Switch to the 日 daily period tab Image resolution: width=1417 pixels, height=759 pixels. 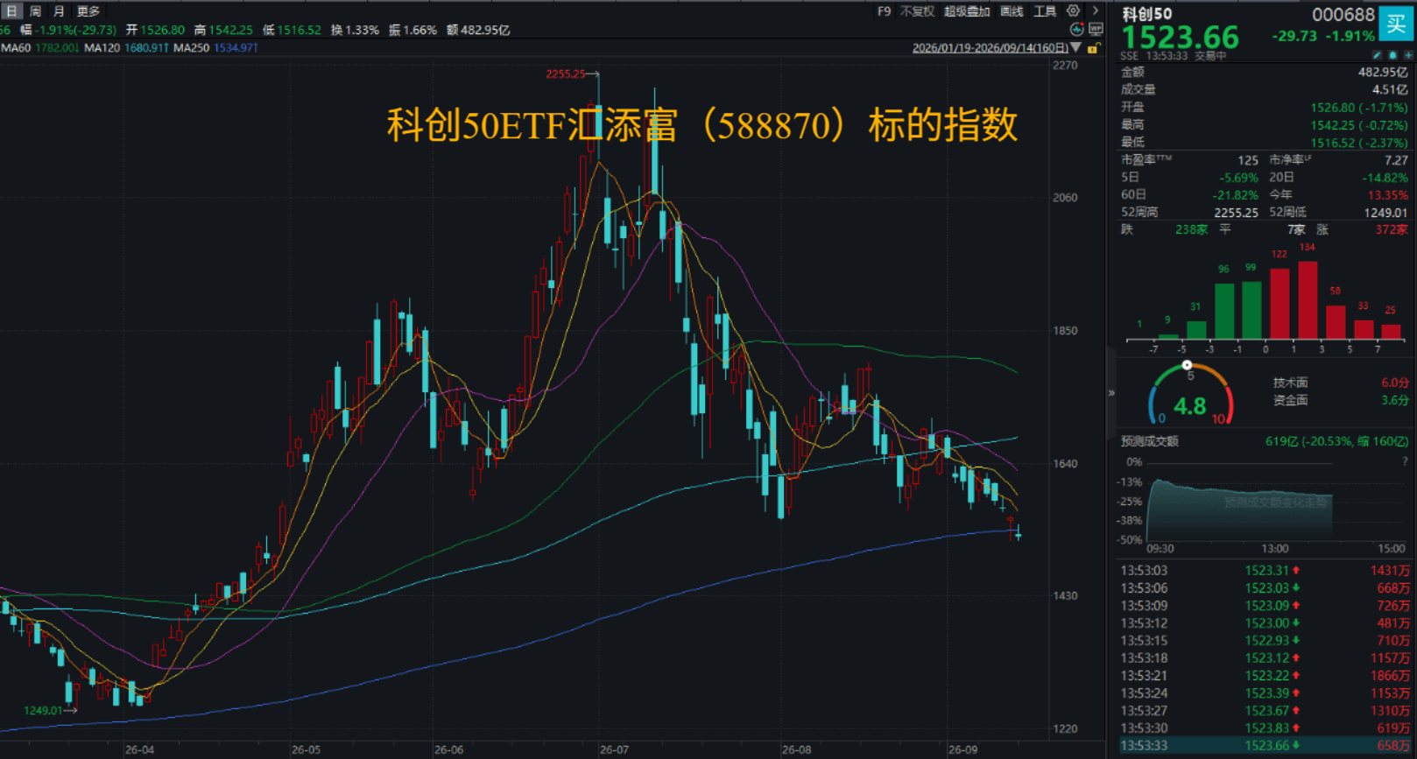pyautogui.click(x=11, y=11)
